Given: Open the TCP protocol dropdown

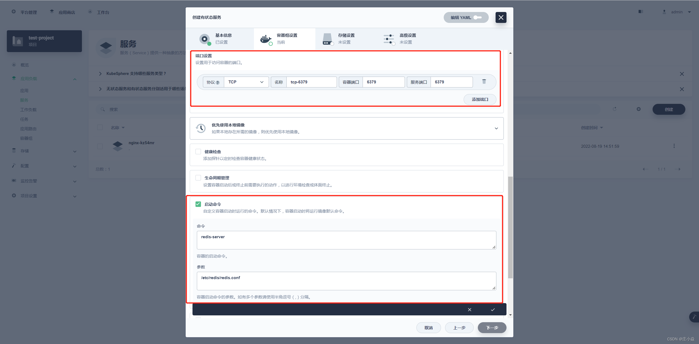Looking at the screenshot, I should tap(246, 82).
